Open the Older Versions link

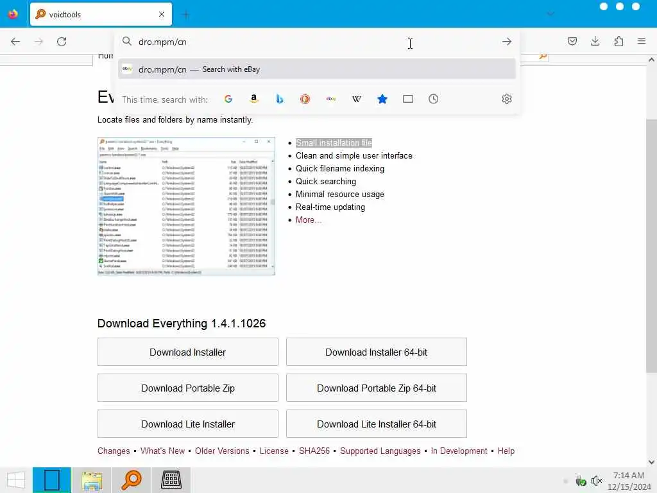pyautogui.click(x=222, y=451)
